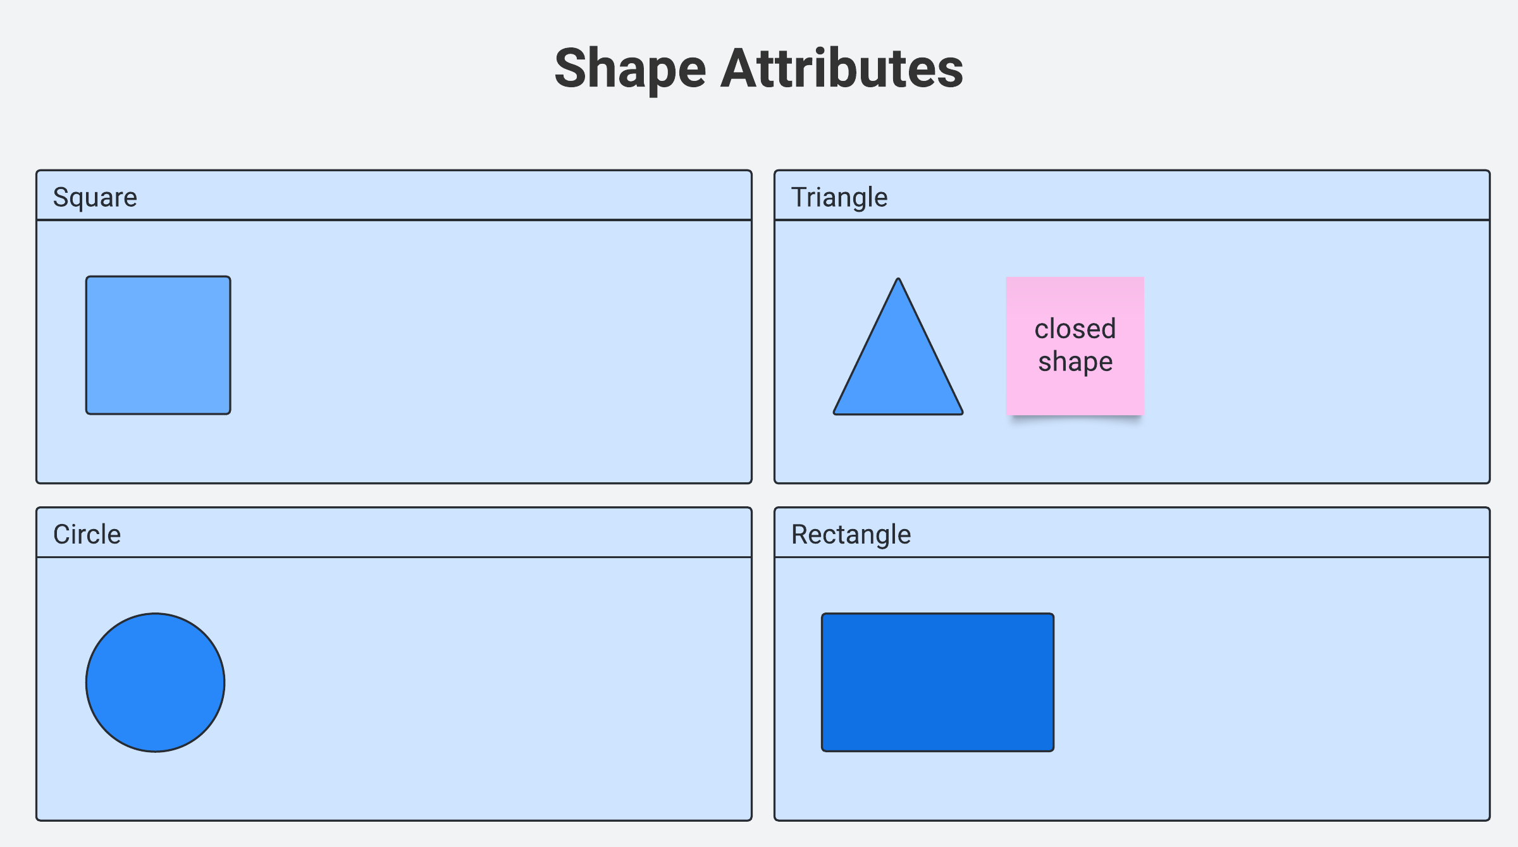Select the light blue square shape
Image resolution: width=1518 pixels, height=847 pixels.
tap(158, 345)
